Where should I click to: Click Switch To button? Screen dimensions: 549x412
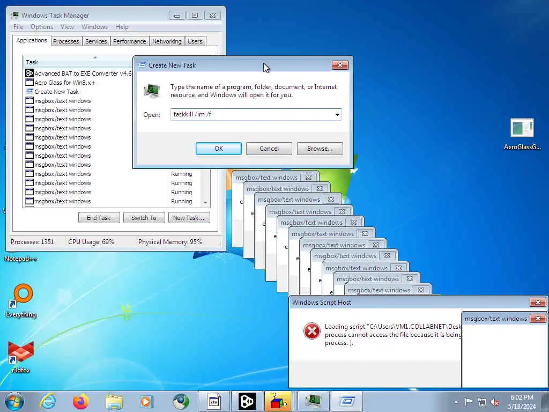pyautogui.click(x=144, y=218)
